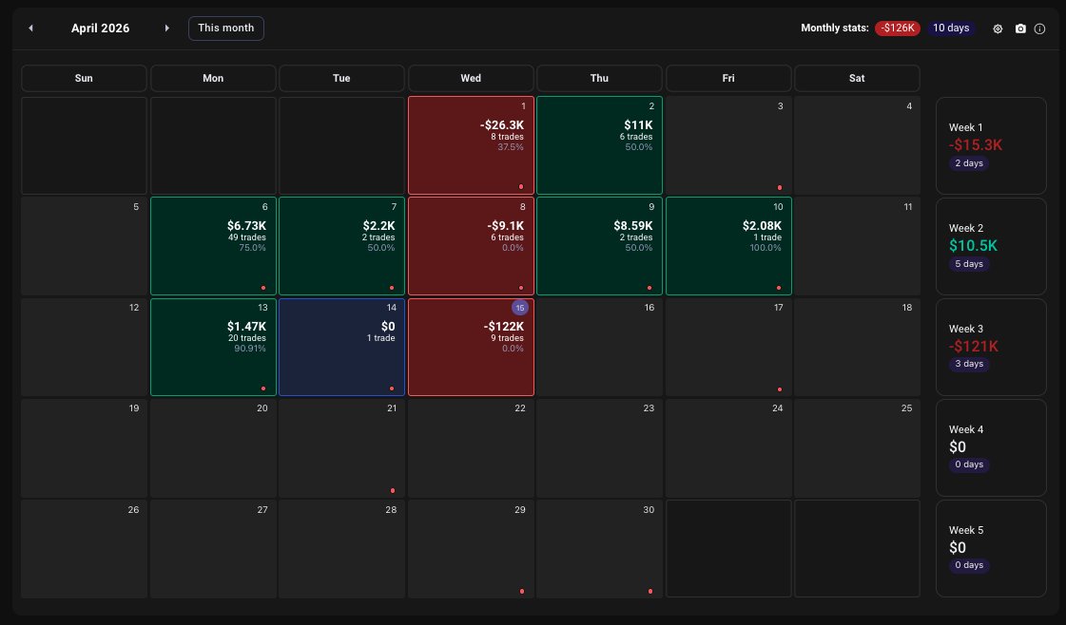Go to next month arrow

click(166, 28)
